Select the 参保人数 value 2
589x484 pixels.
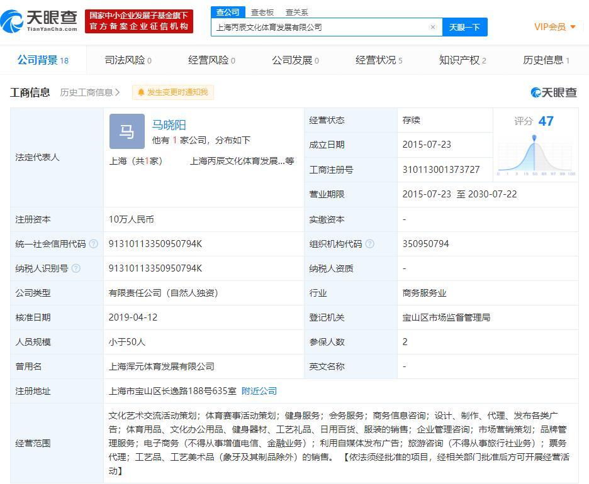[405, 342]
